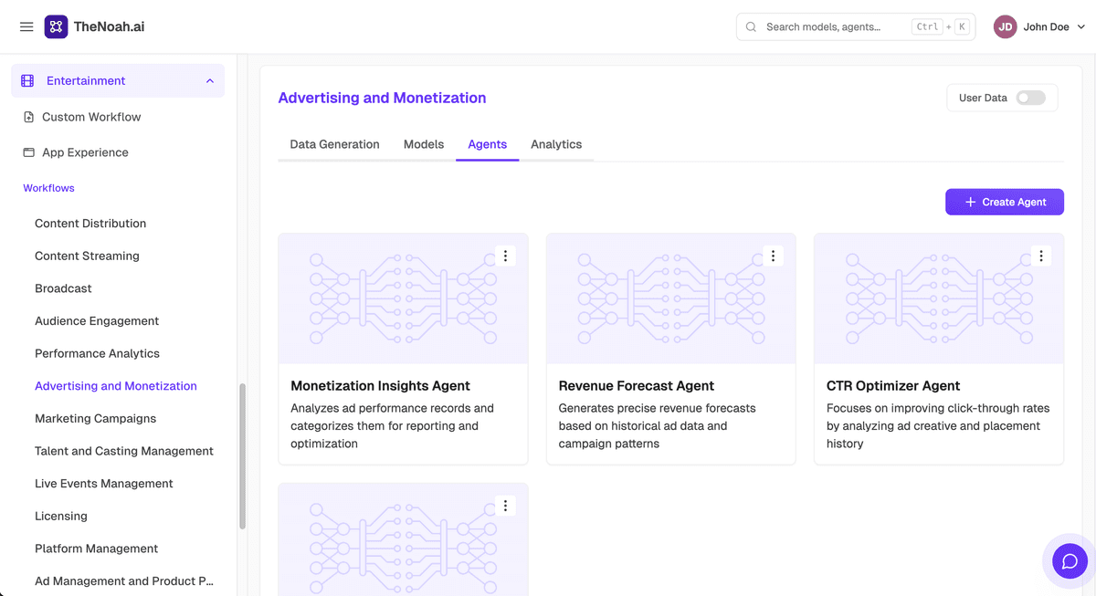Viewport: 1096px width, 596px height.
Task: Open Performance Analytics workflow
Action: coord(97,353)
